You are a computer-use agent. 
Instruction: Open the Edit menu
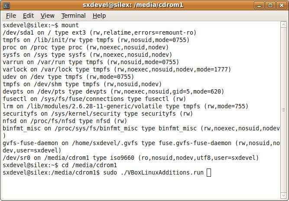tap(28, 16)
